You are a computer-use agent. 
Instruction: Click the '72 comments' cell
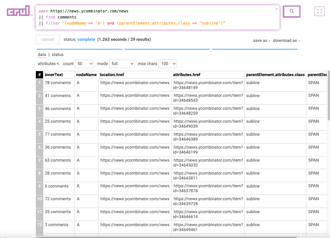[59, 201]
